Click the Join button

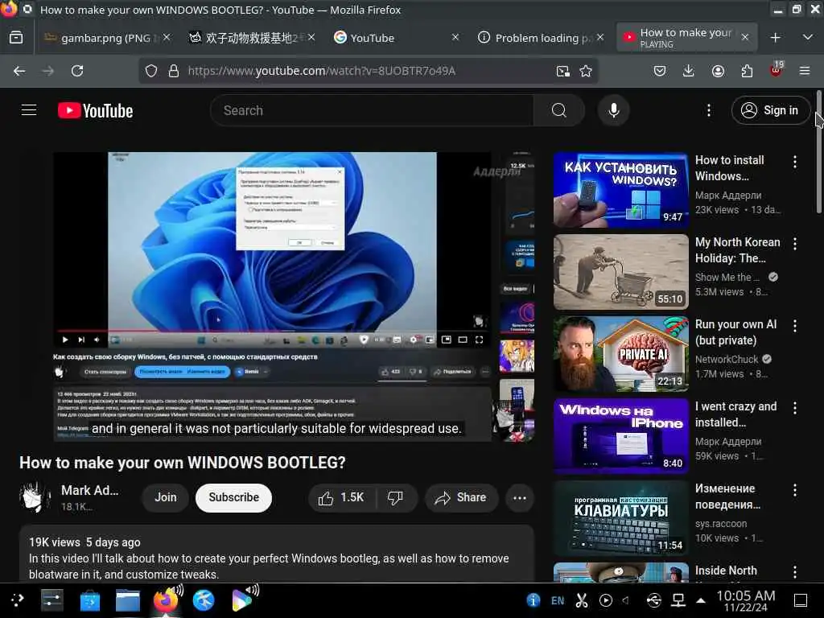click(x=166, y=497)
